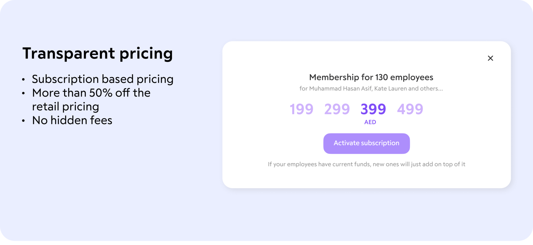
Task: Select the 199 price option
Action: 301,109
